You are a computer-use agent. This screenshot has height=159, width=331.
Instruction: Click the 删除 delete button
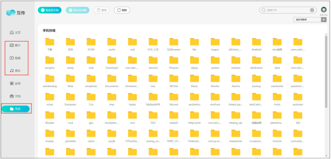(x=102, y=10)
